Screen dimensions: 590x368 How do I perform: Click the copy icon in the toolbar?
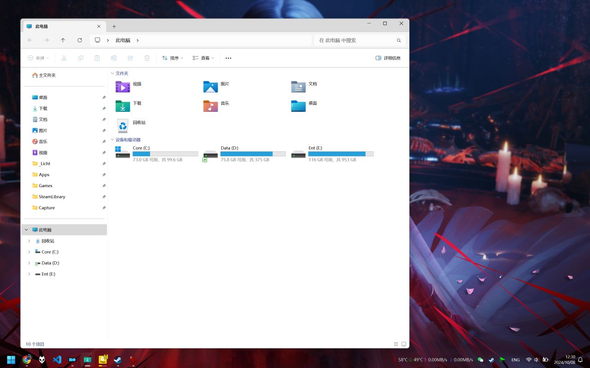point(81,58)
